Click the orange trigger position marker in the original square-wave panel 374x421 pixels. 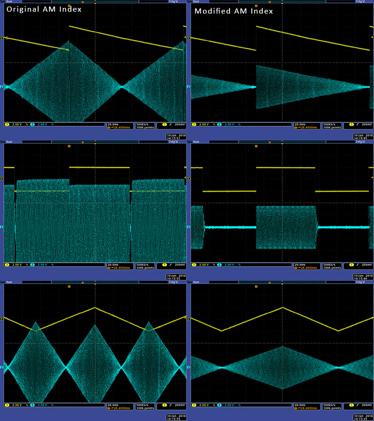coord(69,146)
